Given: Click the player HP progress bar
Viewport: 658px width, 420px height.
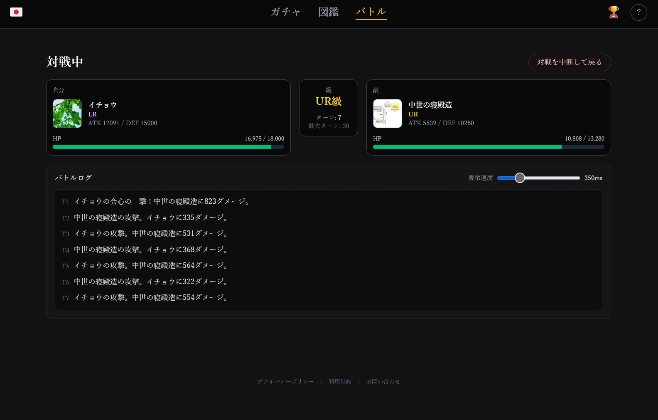Looking at the screenshot, I should 168,147.
